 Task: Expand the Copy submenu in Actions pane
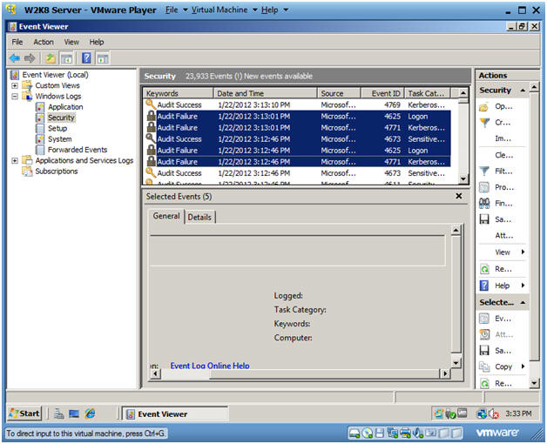[x=523, y=367]
